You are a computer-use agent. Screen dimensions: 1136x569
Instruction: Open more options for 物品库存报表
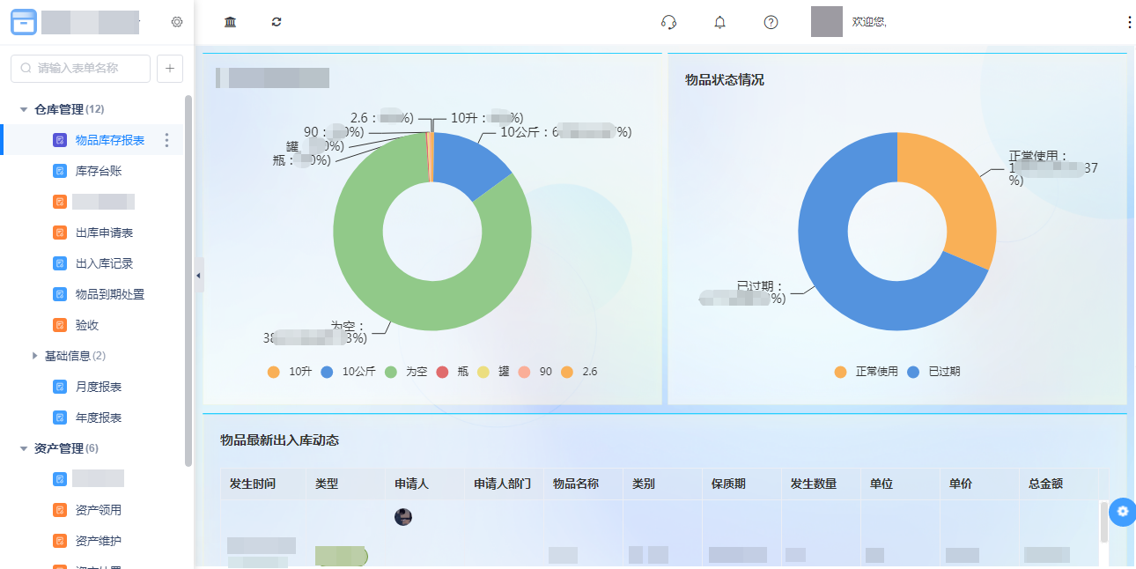click(x=167, y=140)
